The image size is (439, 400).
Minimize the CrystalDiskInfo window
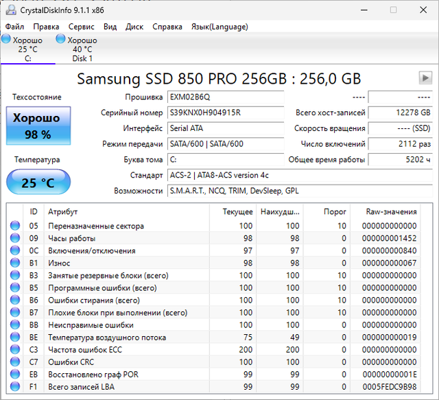[364, 10]
